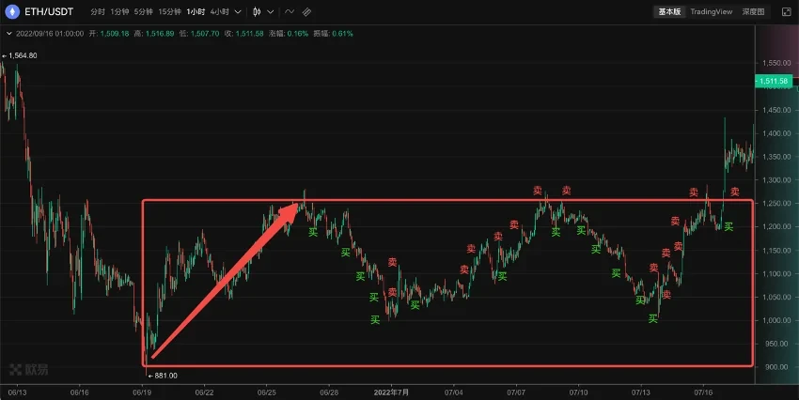Image resolution: width=799 pixels, height=400 pixels.
Task: Enter fullscreen chart mode
Action: 785,12
